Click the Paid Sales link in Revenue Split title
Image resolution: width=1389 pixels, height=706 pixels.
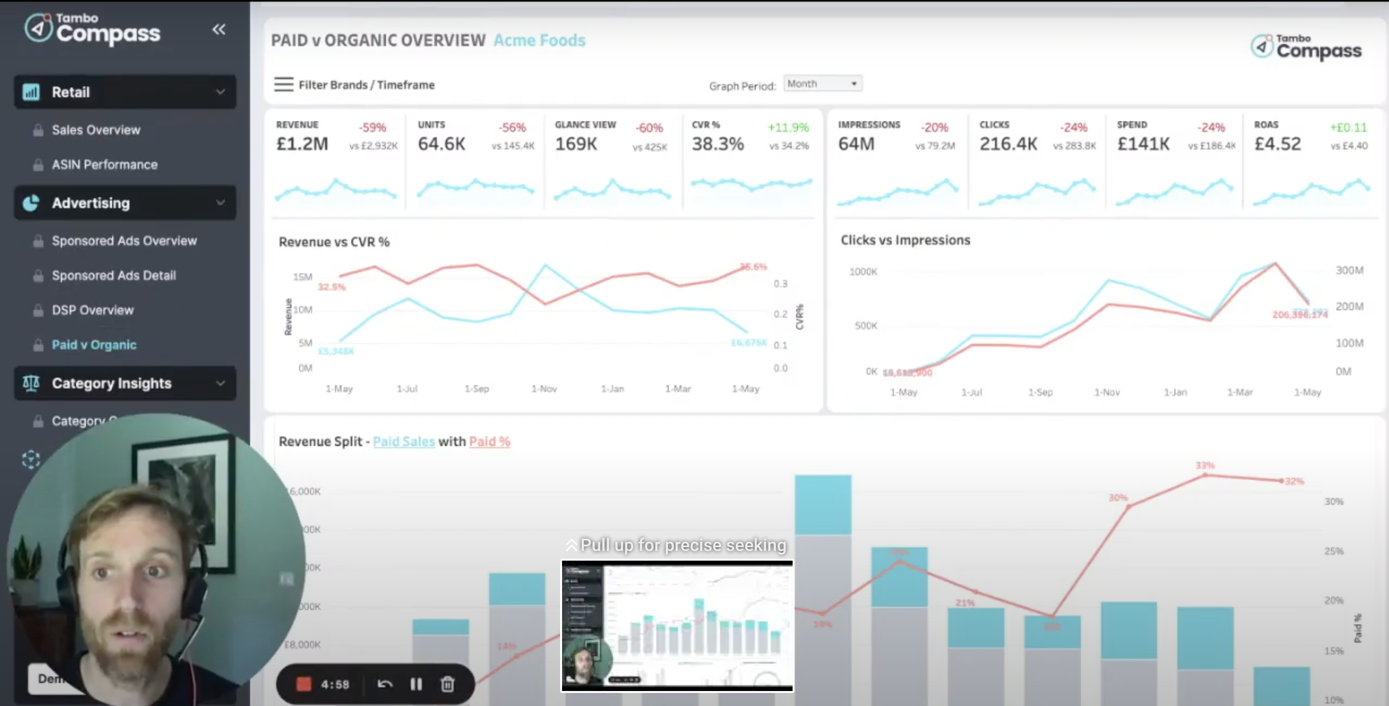404,441
